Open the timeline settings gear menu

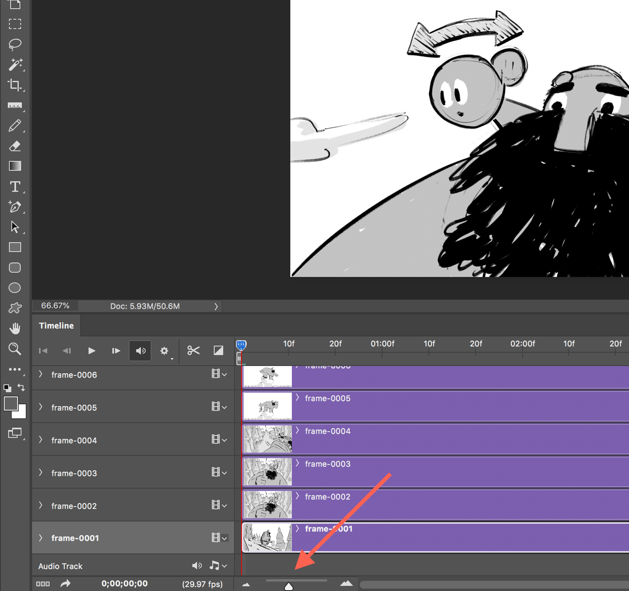165,350
